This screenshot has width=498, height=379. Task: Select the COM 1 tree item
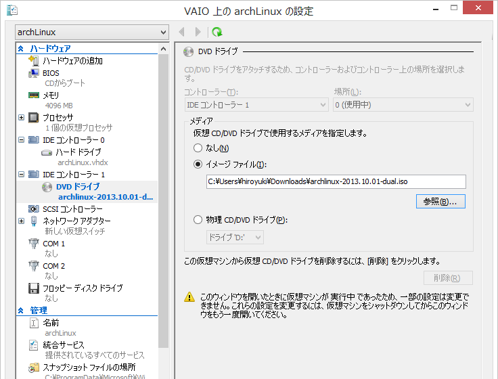point(53,244)
